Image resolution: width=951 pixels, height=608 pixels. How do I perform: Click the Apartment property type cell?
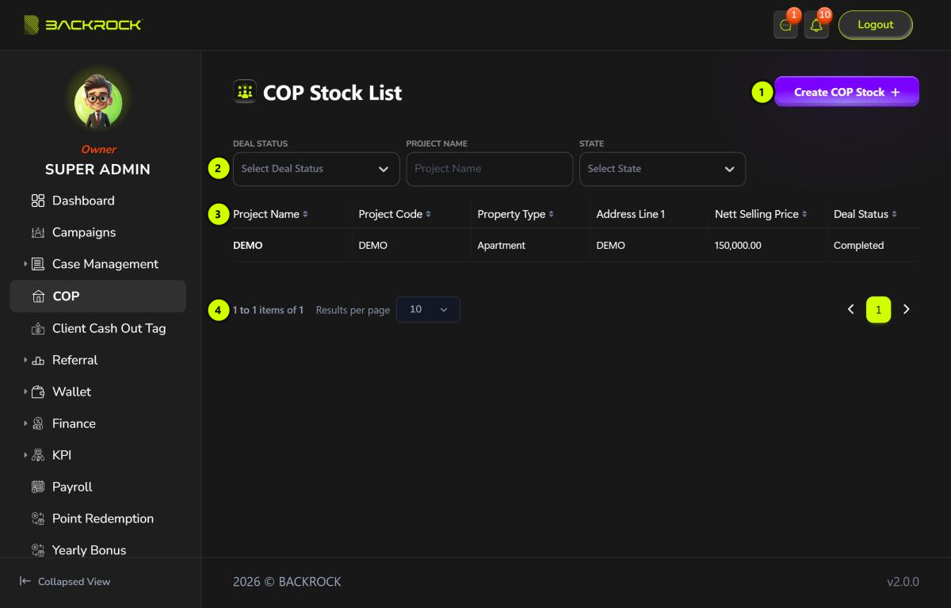tap(501, 246)
